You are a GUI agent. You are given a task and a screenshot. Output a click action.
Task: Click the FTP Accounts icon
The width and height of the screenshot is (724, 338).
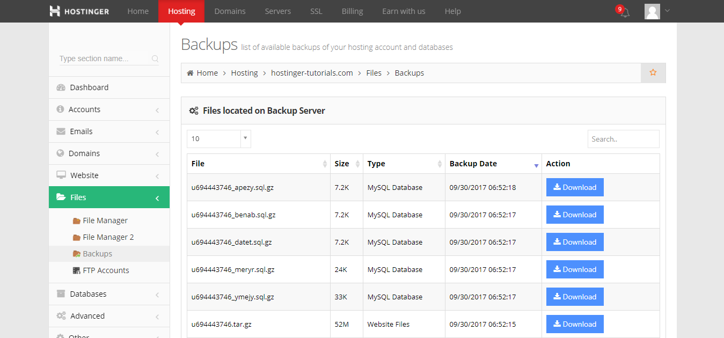pos(76,271)
